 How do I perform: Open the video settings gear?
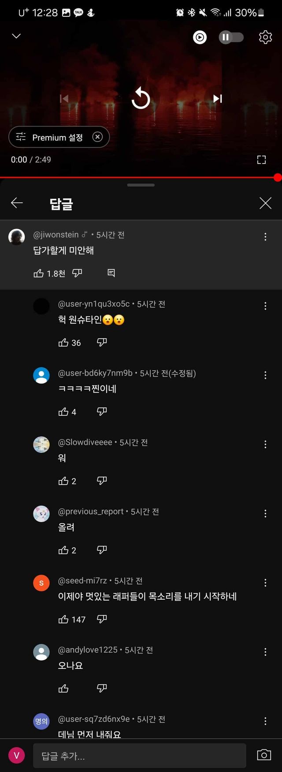(265, 37)
